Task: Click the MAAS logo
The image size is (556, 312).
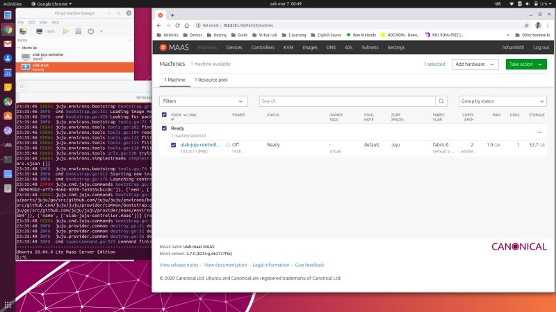Action: 174,47
